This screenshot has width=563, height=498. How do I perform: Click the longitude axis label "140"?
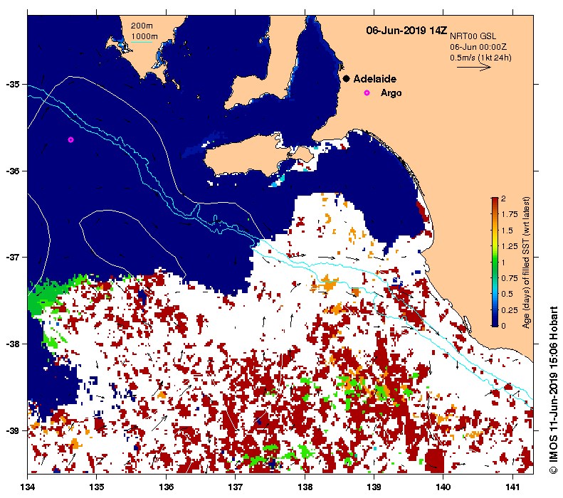[x=443, y=487]
